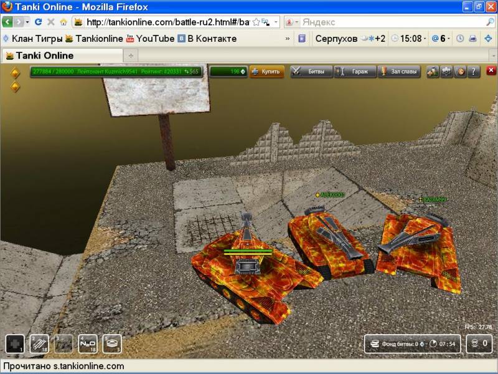Click the history clock toolbar icon
This screenshot has height=374, width=498.
tap(460, 39)
